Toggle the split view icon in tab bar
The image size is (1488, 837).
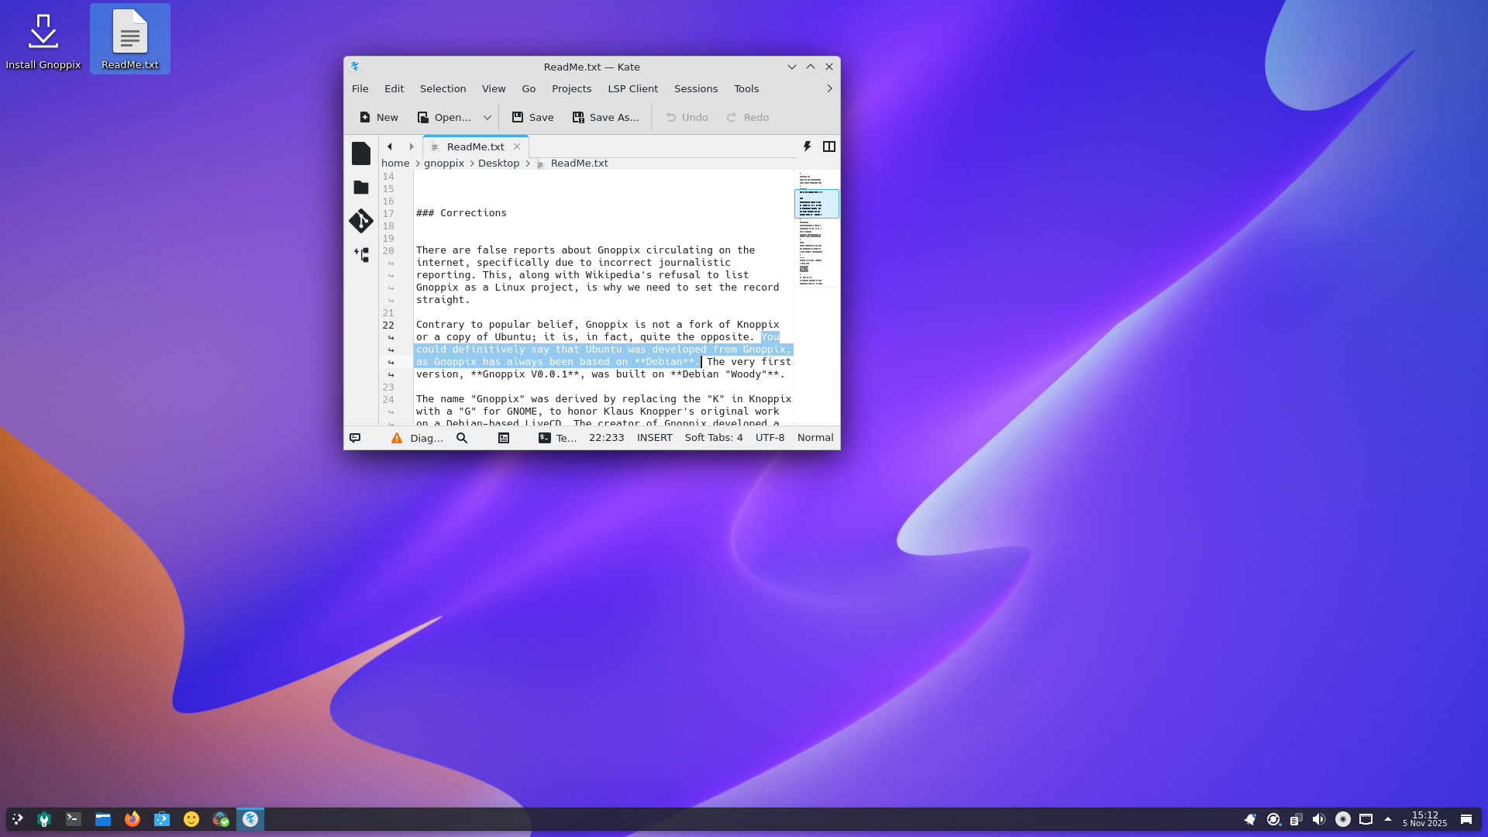click(x=829, y=146)
